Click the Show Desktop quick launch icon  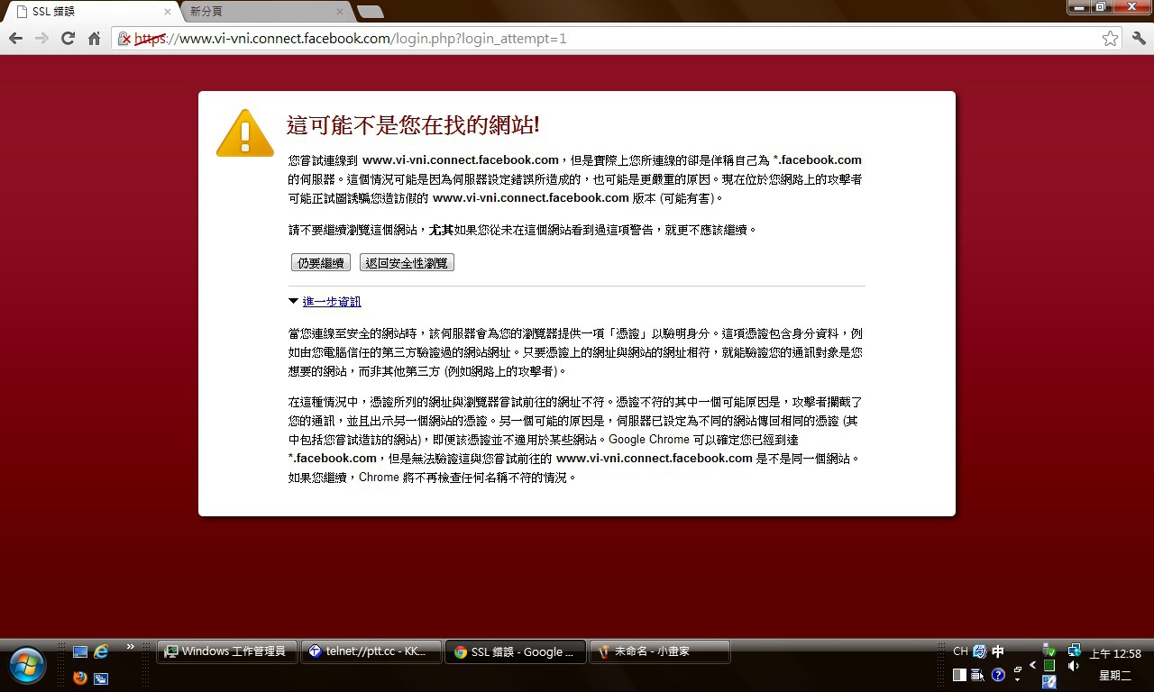point(80,651)
